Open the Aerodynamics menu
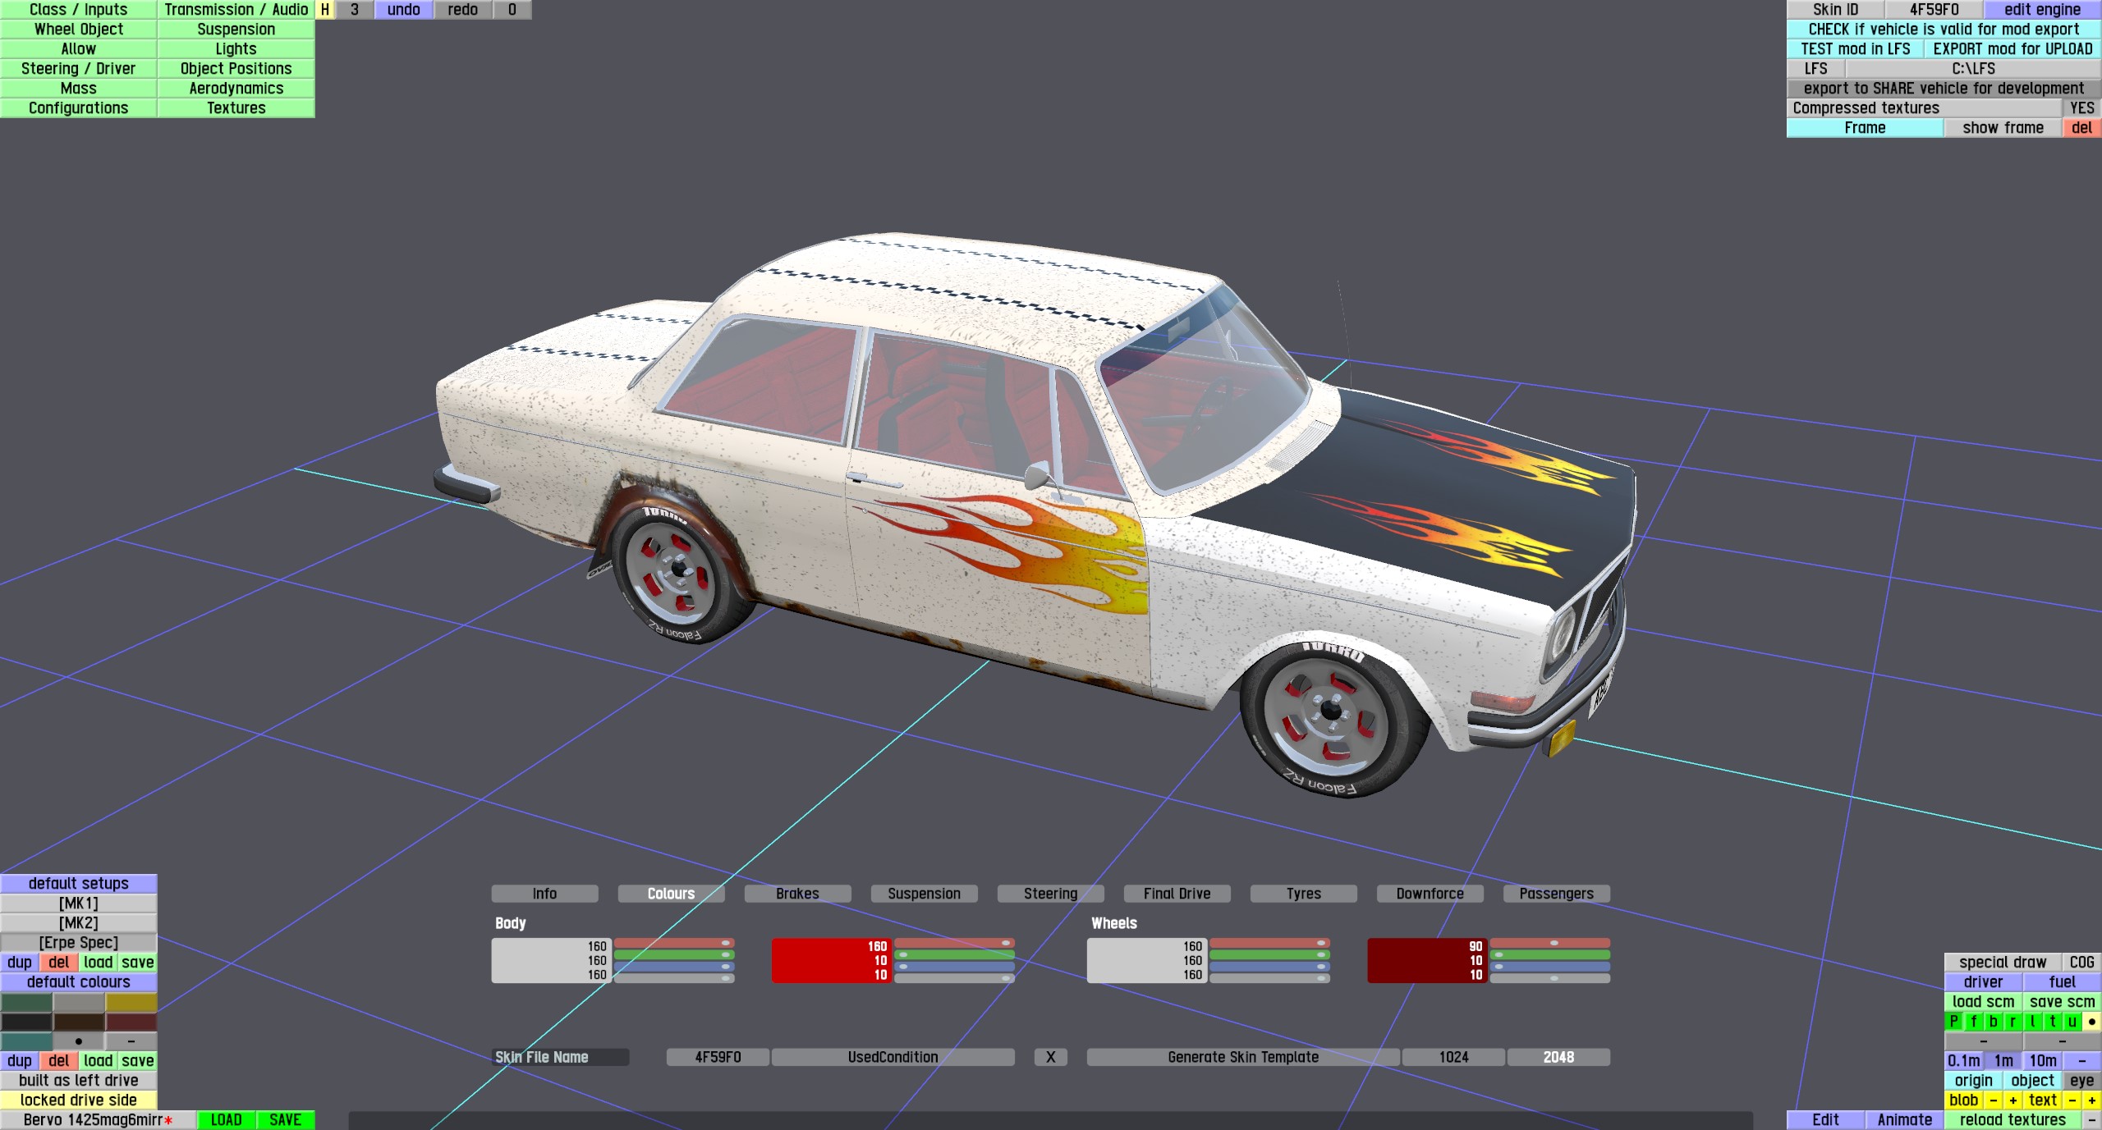Screen dimensions: 2102x1130 pos(236,89)
